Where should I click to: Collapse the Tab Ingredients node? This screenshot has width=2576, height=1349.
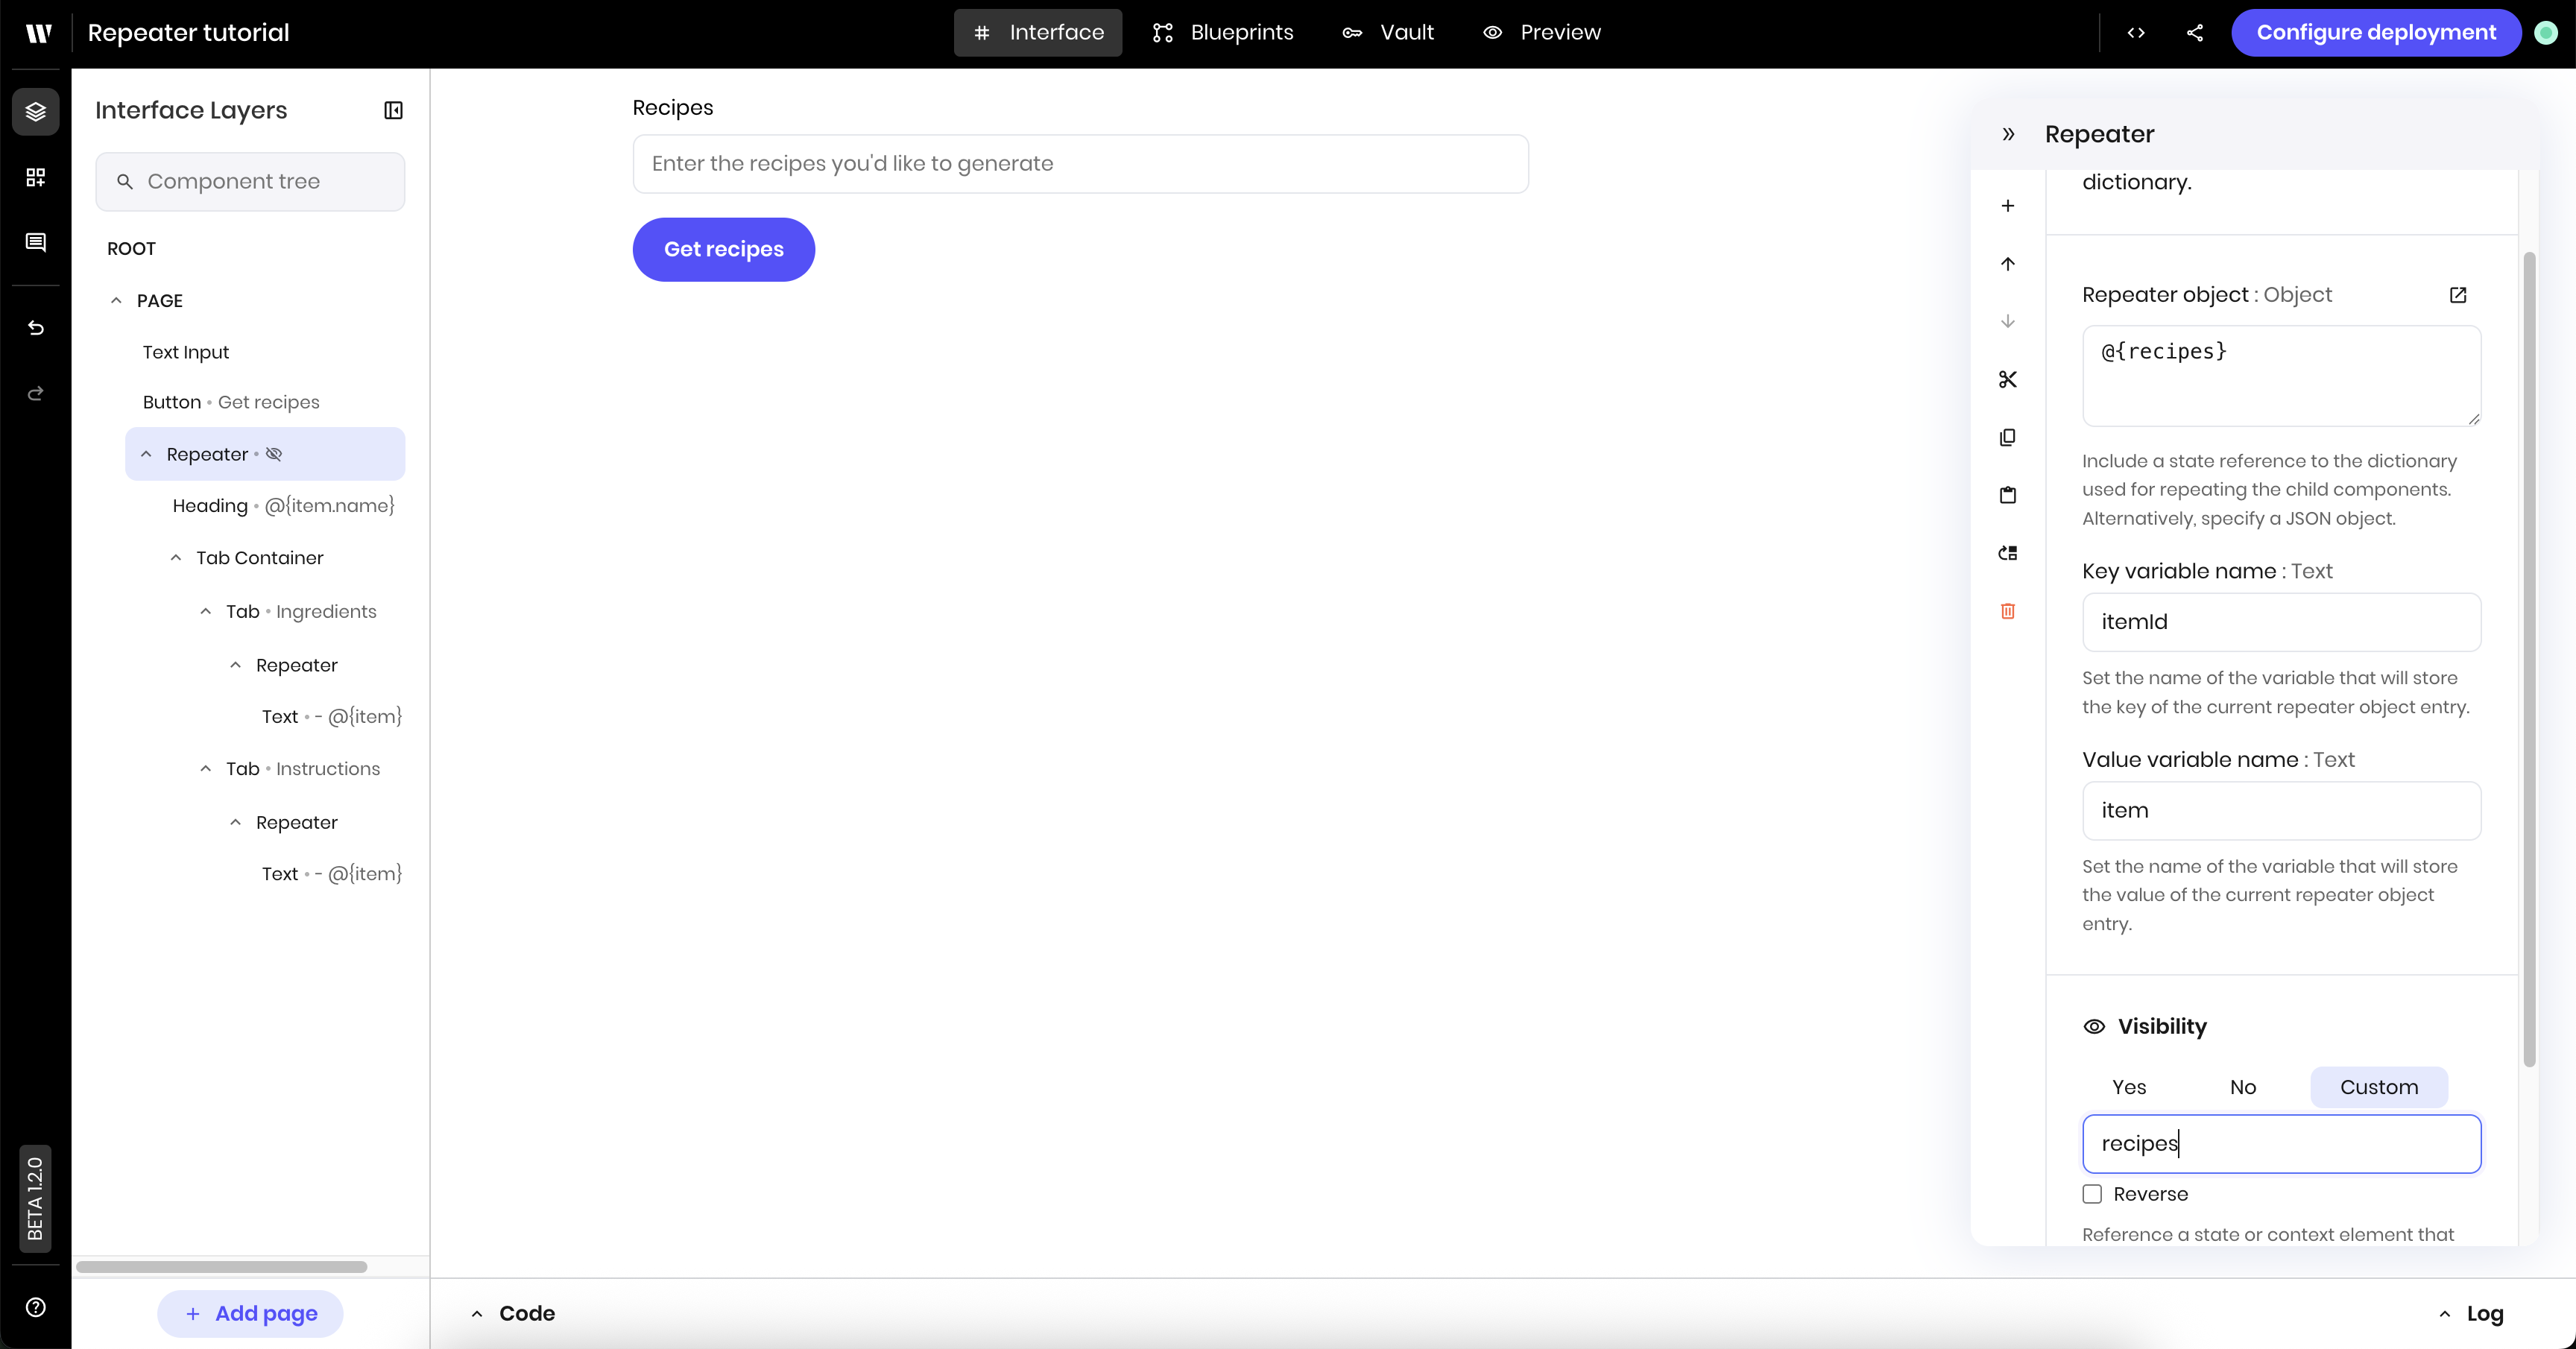click(206, 611)
